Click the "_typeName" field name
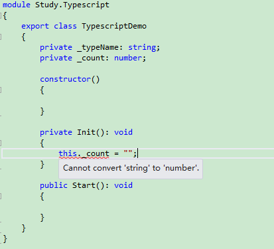The height and width of the screenshot is (249, 274). point(98,47)
